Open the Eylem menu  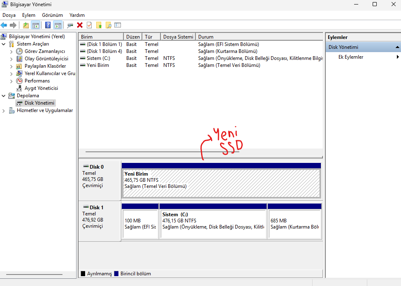29,15
